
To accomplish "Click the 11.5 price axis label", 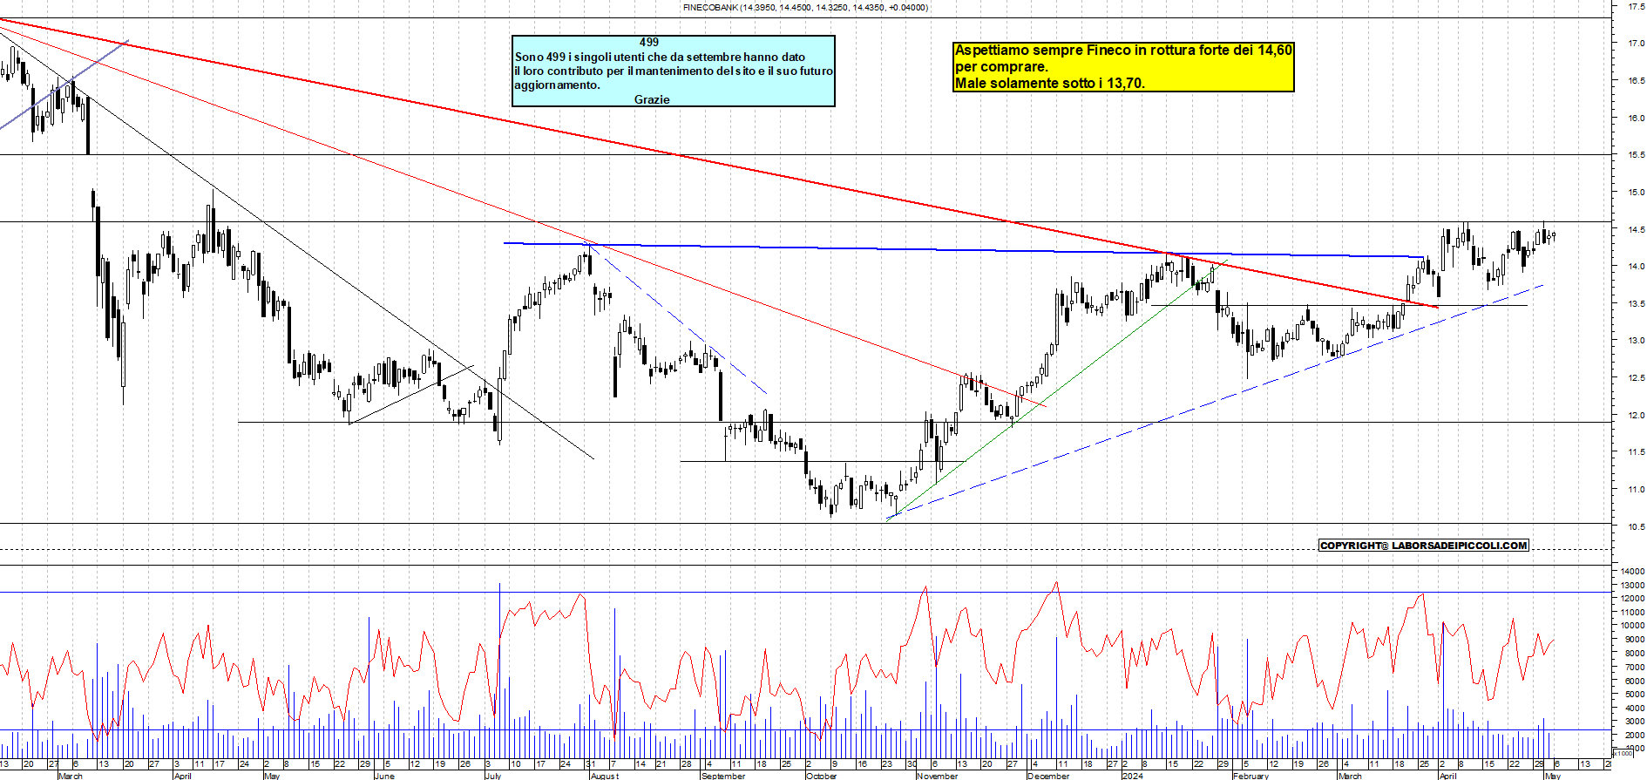I will 1636,451.
